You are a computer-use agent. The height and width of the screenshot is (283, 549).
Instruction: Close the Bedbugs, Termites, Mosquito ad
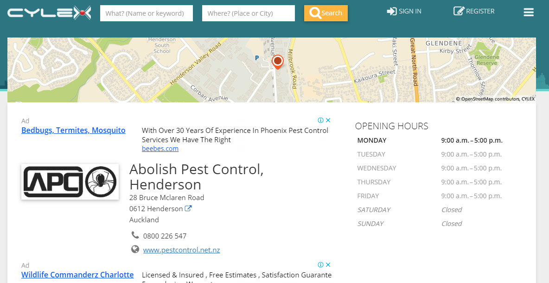point(328,120)
